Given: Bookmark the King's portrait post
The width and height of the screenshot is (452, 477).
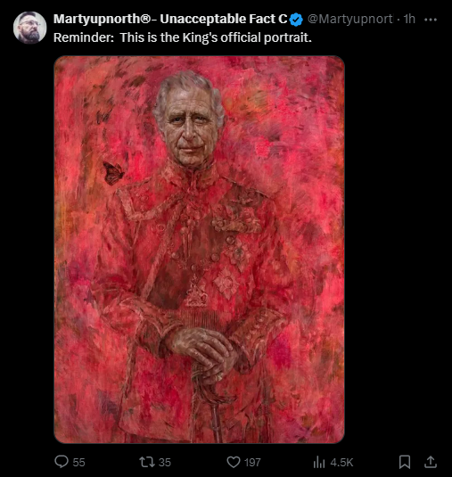Looking at the screenshot, I should coord(405,462).
